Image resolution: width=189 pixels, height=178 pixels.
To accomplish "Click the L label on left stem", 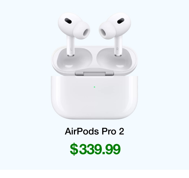I will click(x=71, y=49).
